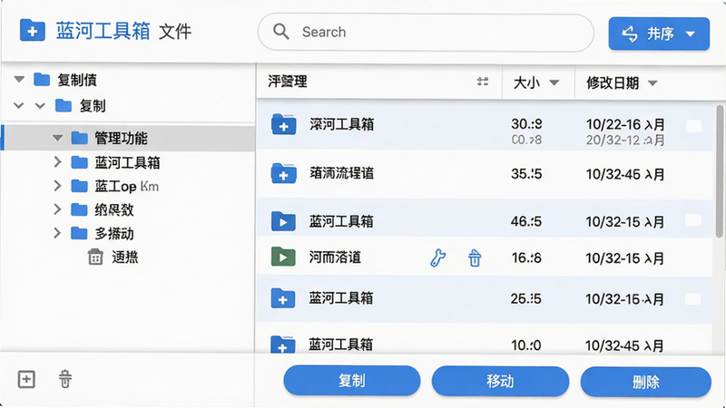Expand the 蓝河工具箱 tree folder chevron
The width and height of the screenshot is (726, 408).
click(x=57, y=162)
